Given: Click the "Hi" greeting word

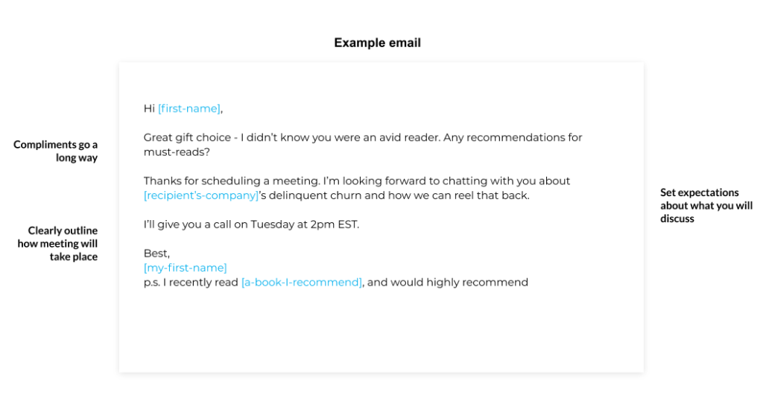Looking at the screenshot, I should pyautogui.click(x=149, y=109).
